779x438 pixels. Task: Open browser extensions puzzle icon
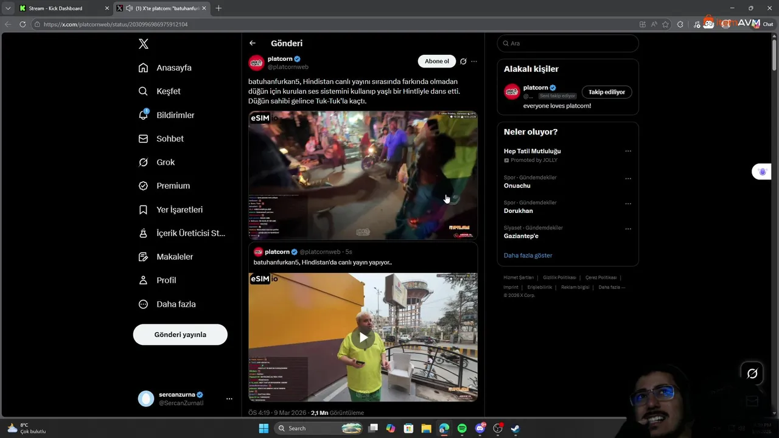[680, 24]
